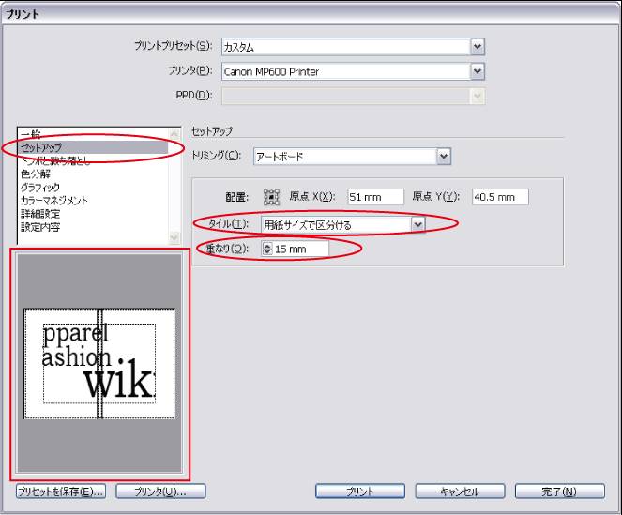Viewport: 622px width, 515px height.
Task: Open the プリンタ dropdown showing Canon MP600
Action: [x=477, y=70]
